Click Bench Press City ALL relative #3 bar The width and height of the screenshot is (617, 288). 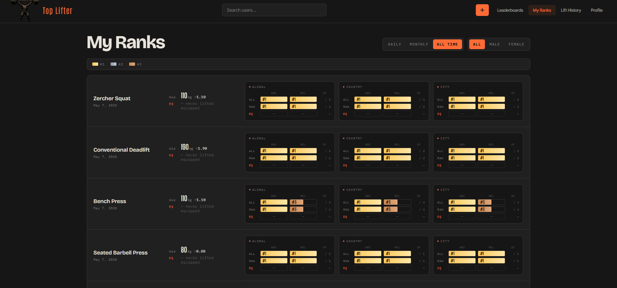point(491,202)
